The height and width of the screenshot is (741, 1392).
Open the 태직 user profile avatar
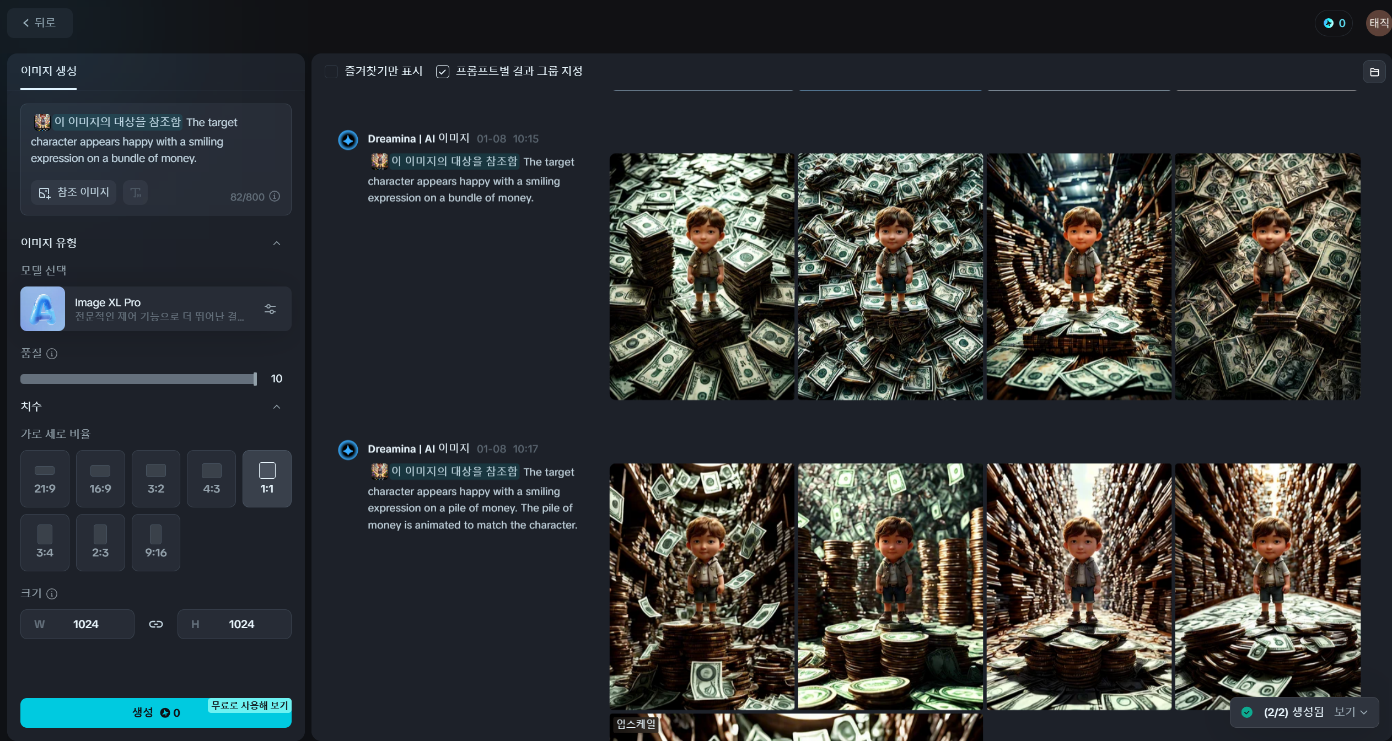[x=1379, y=23]
